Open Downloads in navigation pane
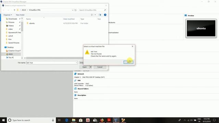Viewport: 219px width, 123px height. click(13, 19)
